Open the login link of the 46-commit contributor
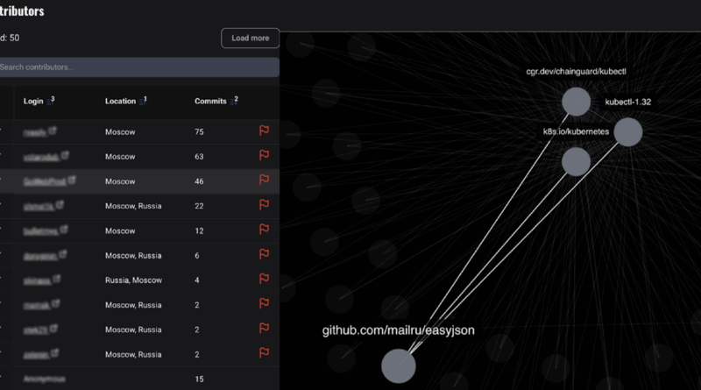701x390 pixels. 45,181
